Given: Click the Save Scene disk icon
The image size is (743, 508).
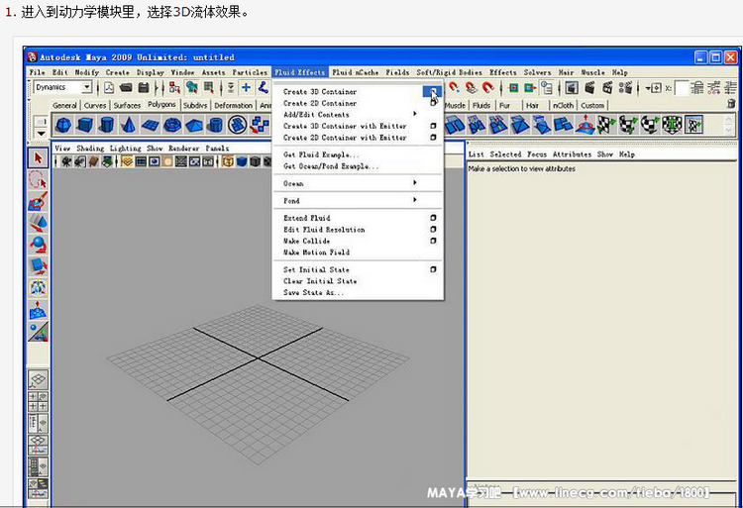Looking at the screenshot, I should tap(144, 87).
